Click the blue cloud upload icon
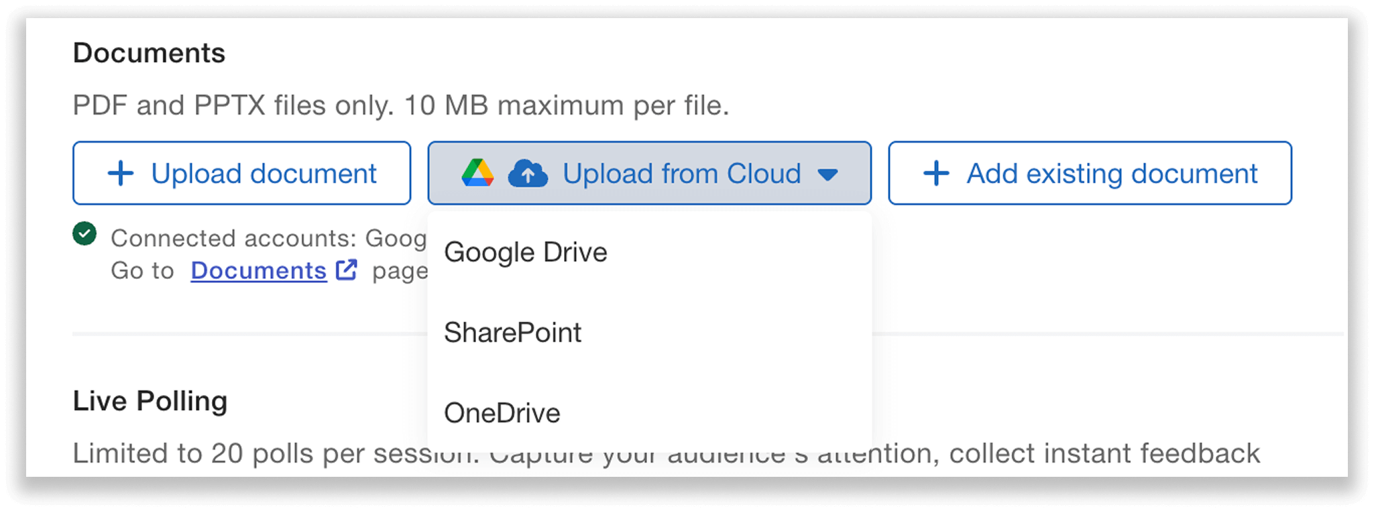Viewport: 1374px width, 511px height. pos(529,173)
